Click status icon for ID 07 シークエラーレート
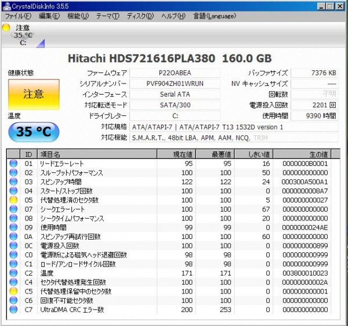The image size is (348, 326). coord(13,209)
